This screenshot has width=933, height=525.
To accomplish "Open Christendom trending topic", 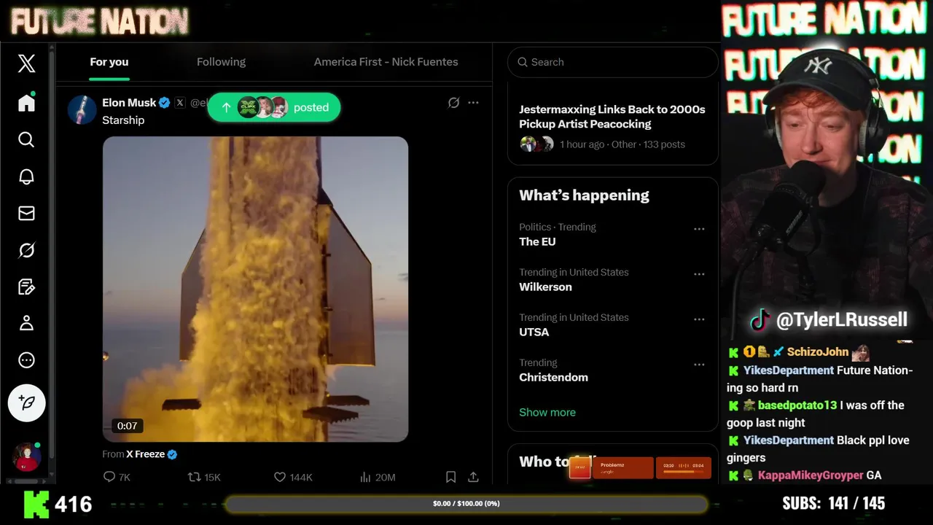I will tap(553, 377).
